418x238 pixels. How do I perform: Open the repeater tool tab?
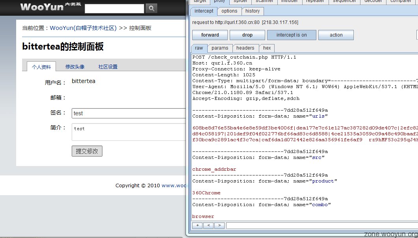click(x=315, y=2)
